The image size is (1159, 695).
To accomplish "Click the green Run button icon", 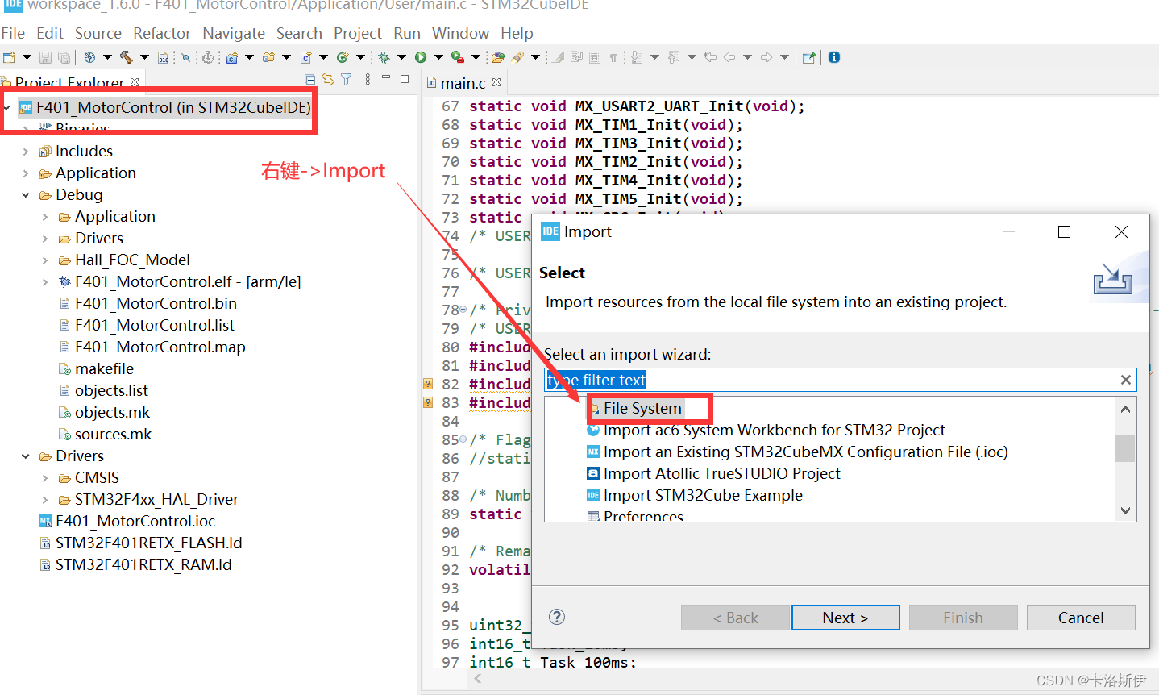I will [x=421, y=57].
